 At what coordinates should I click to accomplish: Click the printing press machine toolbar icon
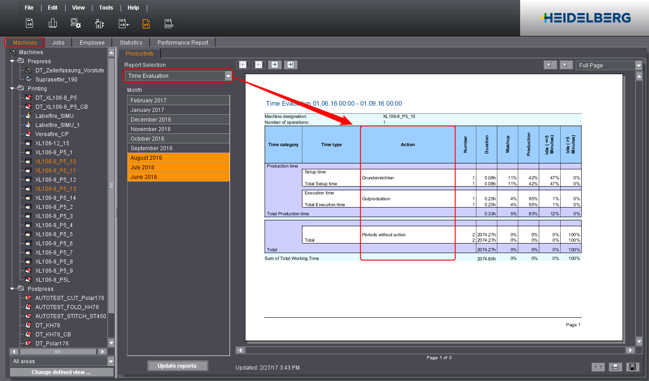click(100, 23)
